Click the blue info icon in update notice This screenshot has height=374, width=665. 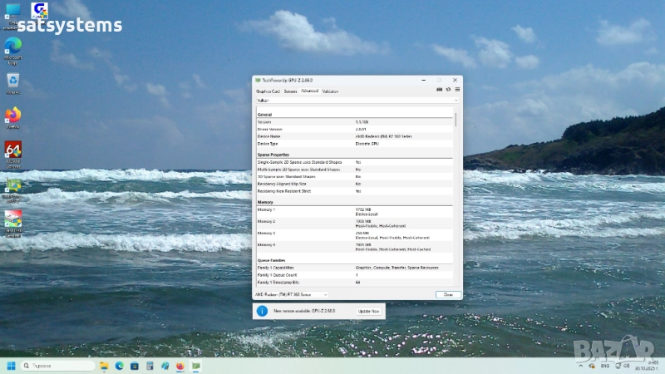point(262,311)
